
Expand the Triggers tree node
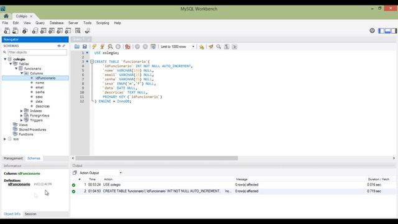(x=22, y=120)
